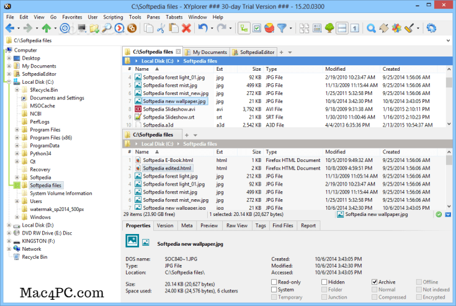The image size is (456, 306).
Task: Open Configuration with the blue gear icon
Action: [431, 28]
